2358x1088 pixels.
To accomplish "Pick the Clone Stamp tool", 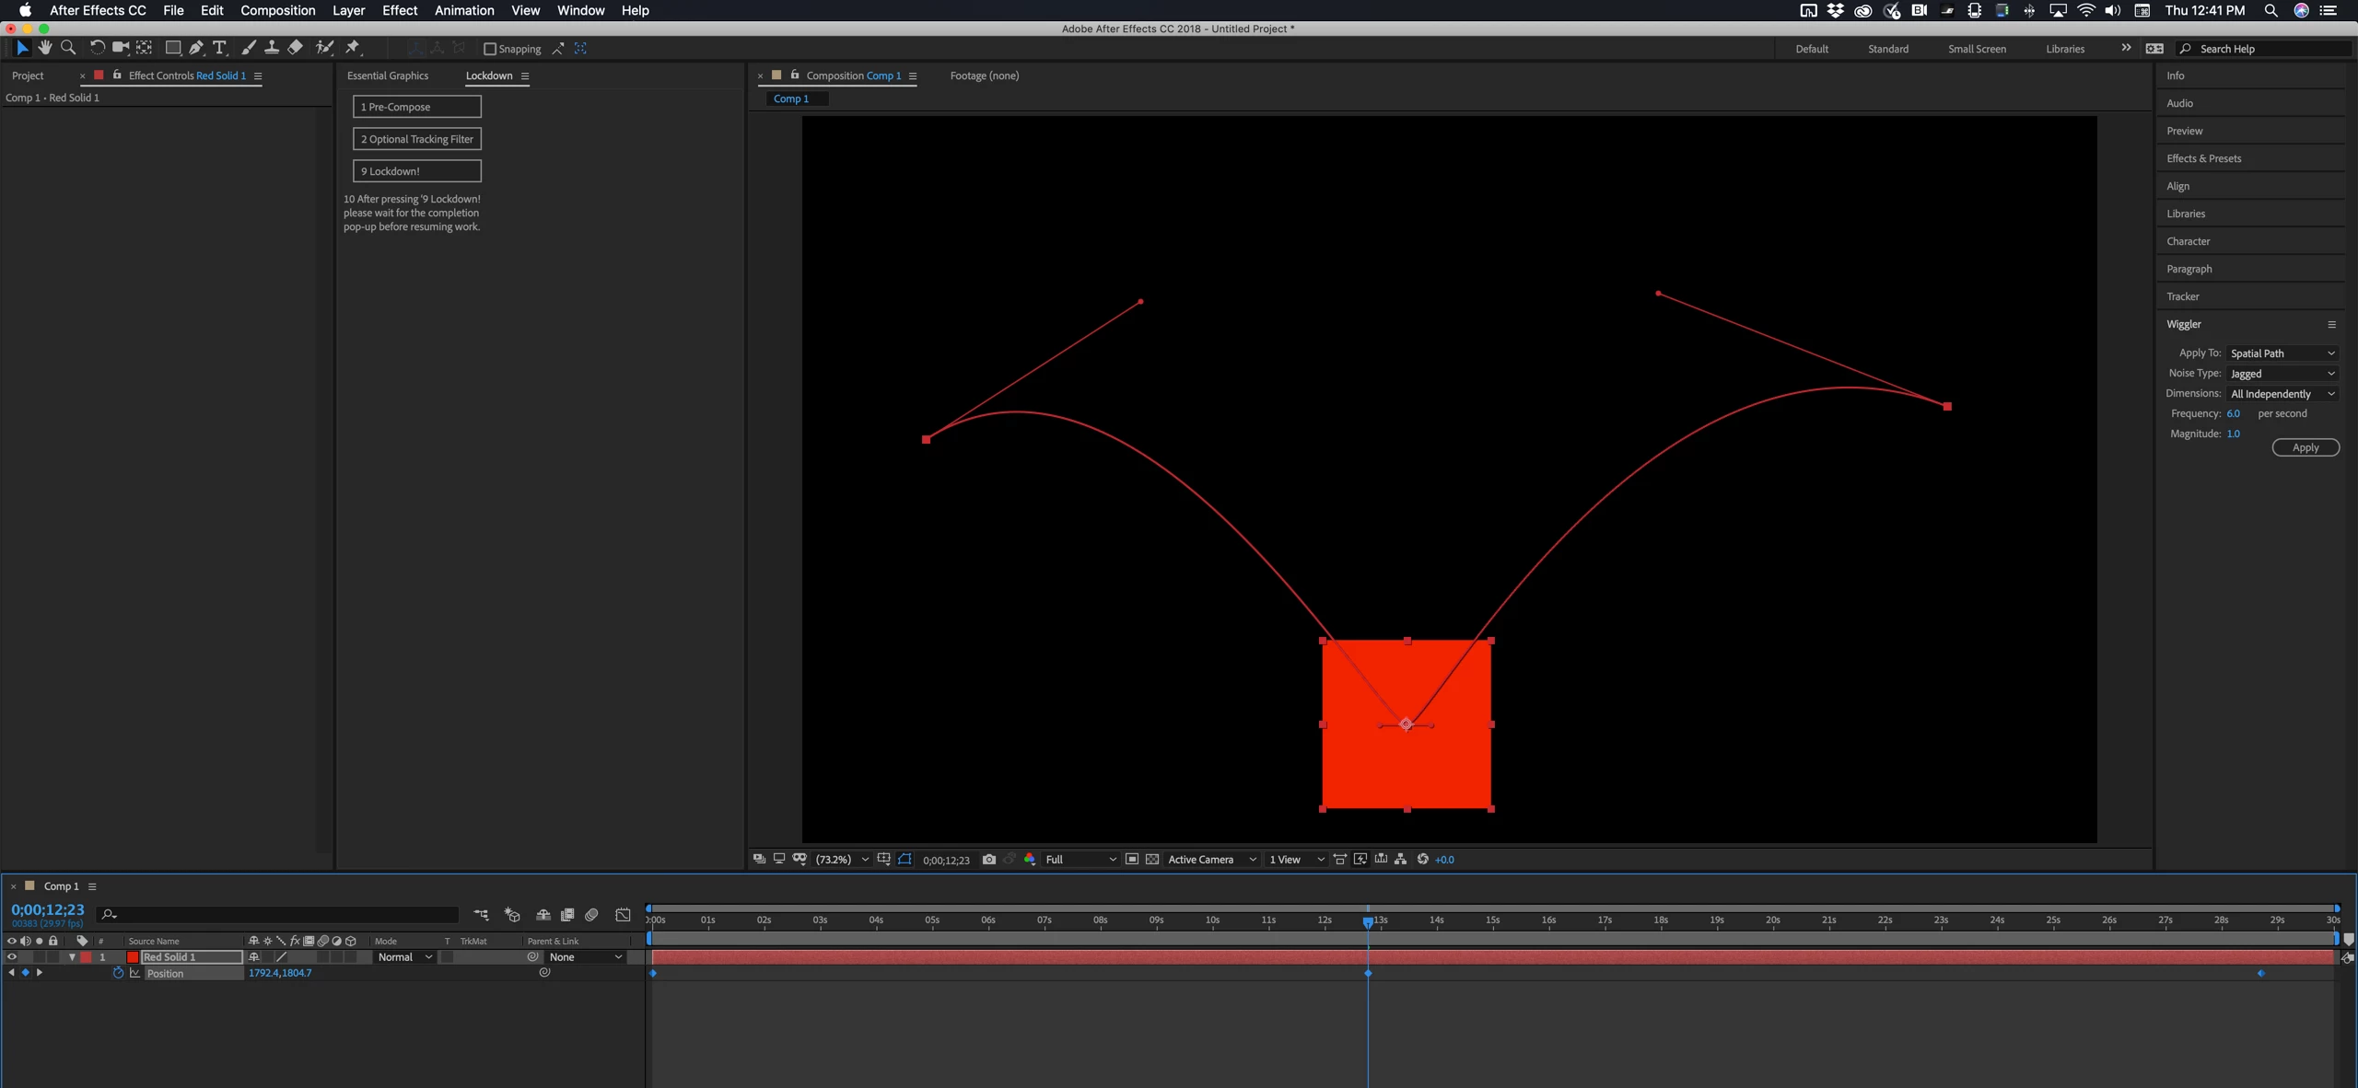I will [272, 48].
